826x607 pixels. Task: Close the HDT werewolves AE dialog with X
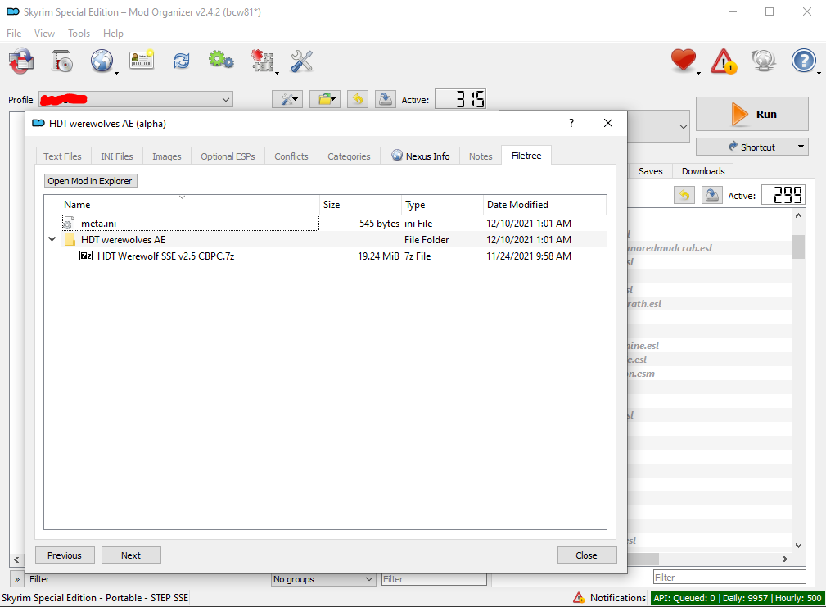(x=608, y=123)
